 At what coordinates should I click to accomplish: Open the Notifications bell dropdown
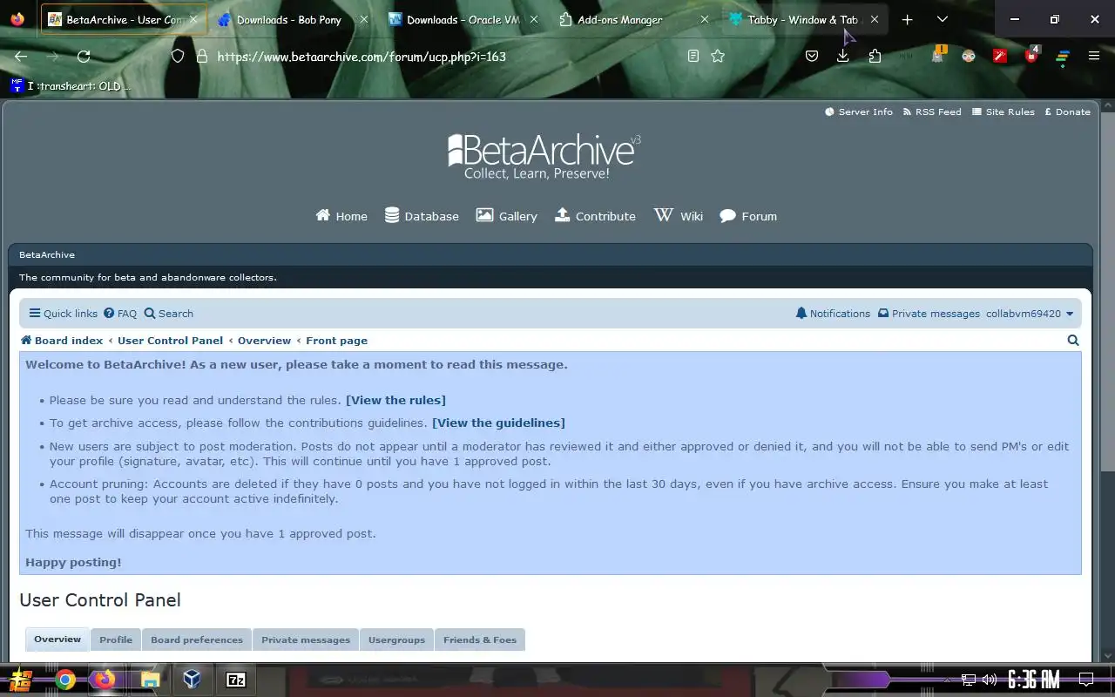coord(833,314)
